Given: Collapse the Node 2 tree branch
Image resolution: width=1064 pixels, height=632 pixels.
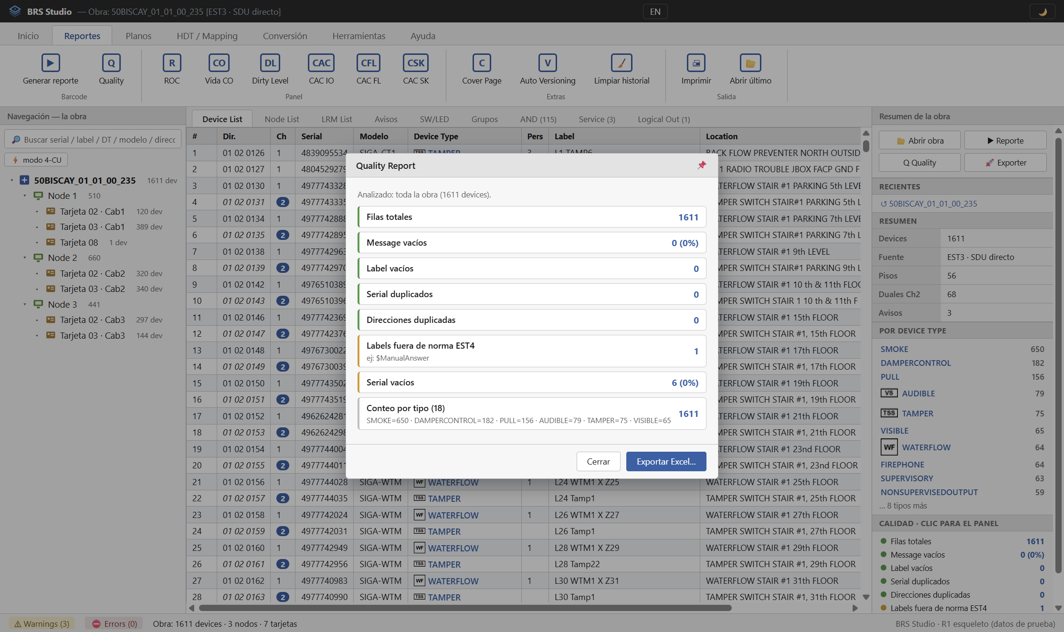Looking at the screenshot, I should pos(25,258).
